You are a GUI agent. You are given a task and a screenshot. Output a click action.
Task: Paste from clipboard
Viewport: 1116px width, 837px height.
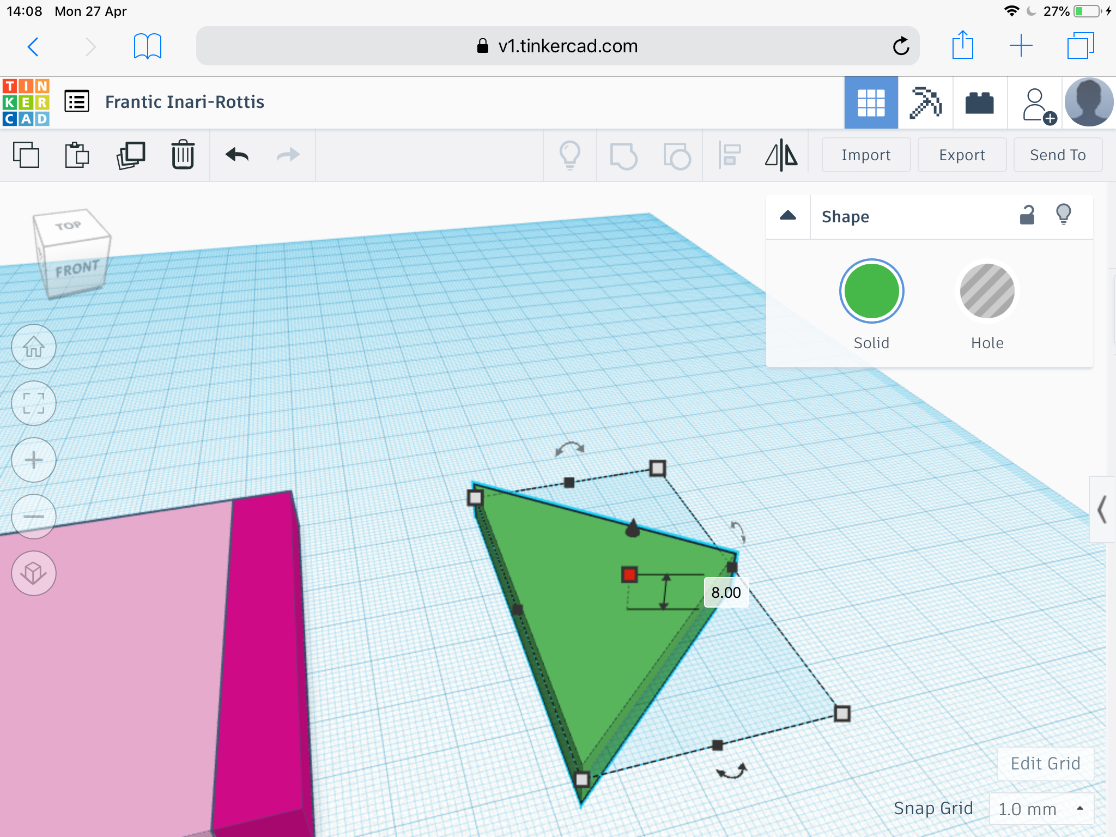pyautogui.click(x=77, y=155)
